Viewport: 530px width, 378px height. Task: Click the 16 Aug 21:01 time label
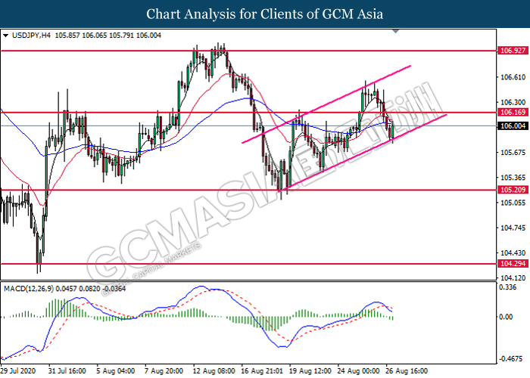point(262,371)
